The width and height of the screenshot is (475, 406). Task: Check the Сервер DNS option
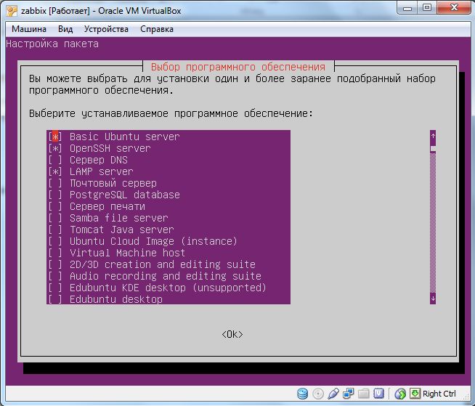pos(55,160)
